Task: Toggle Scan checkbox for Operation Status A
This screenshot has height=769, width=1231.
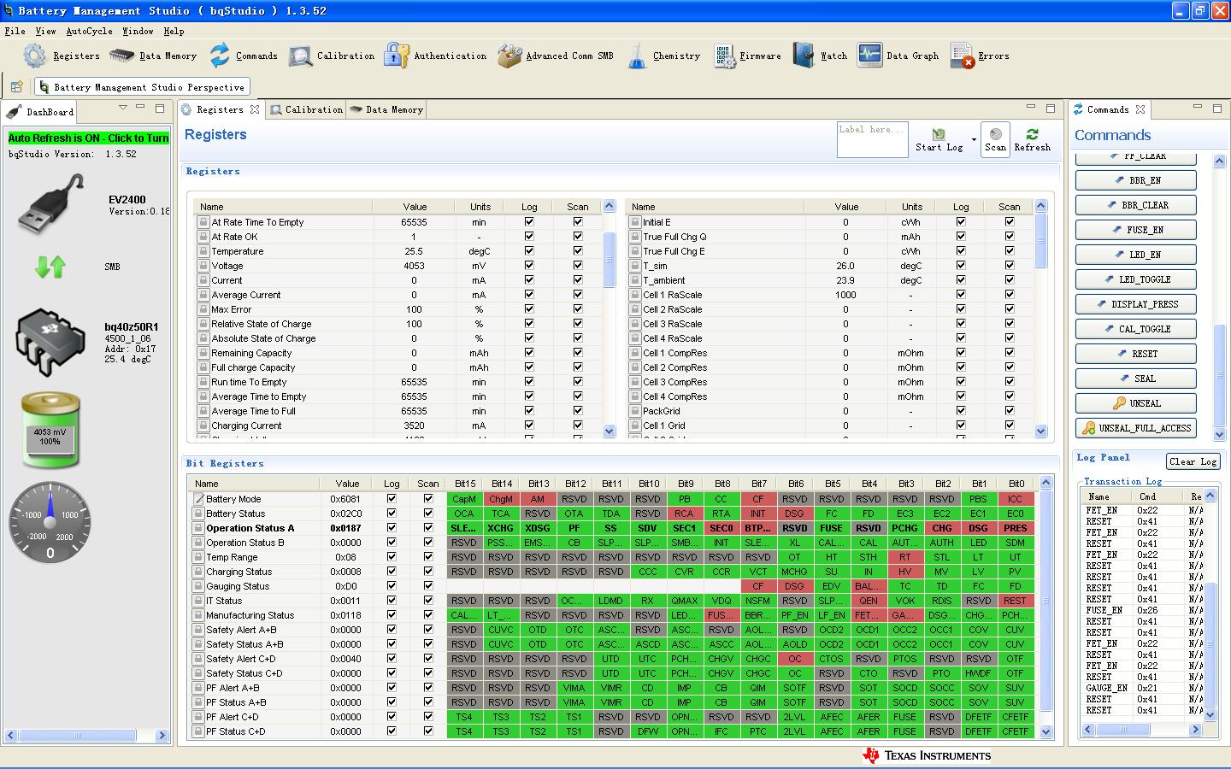Action: click(x=428, y=528)
